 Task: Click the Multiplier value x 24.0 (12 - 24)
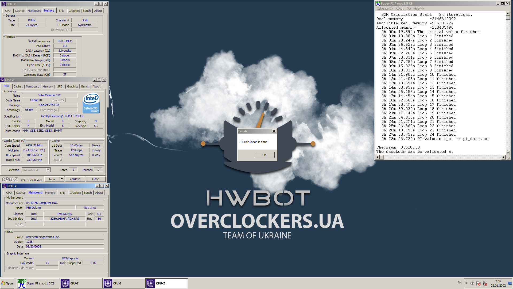tap(34, 150)
